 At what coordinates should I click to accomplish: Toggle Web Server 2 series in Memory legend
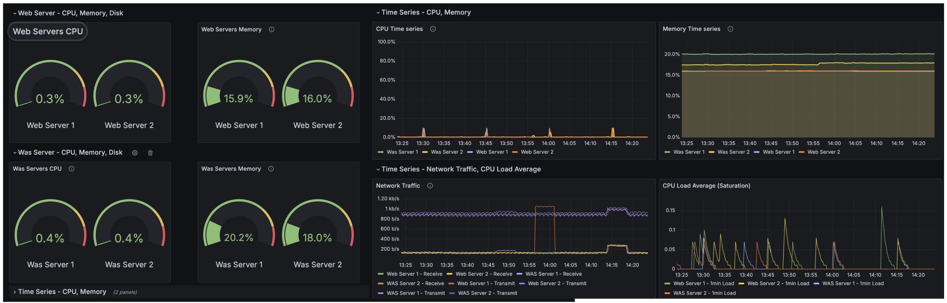823,152
